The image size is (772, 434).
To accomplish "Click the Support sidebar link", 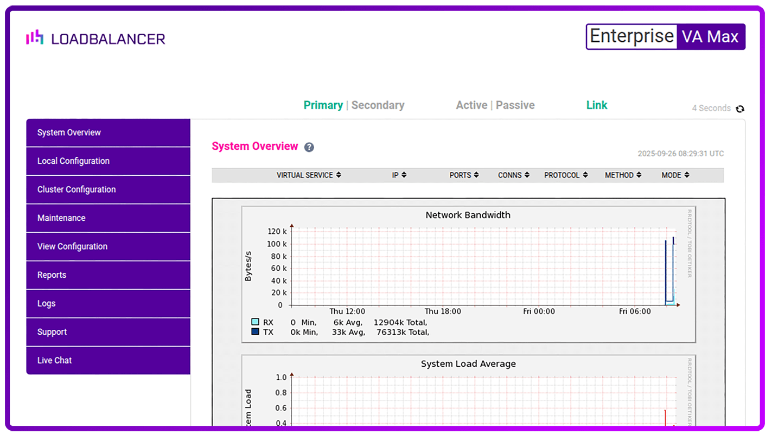I will pyautogui.click(x=52, y=332).
